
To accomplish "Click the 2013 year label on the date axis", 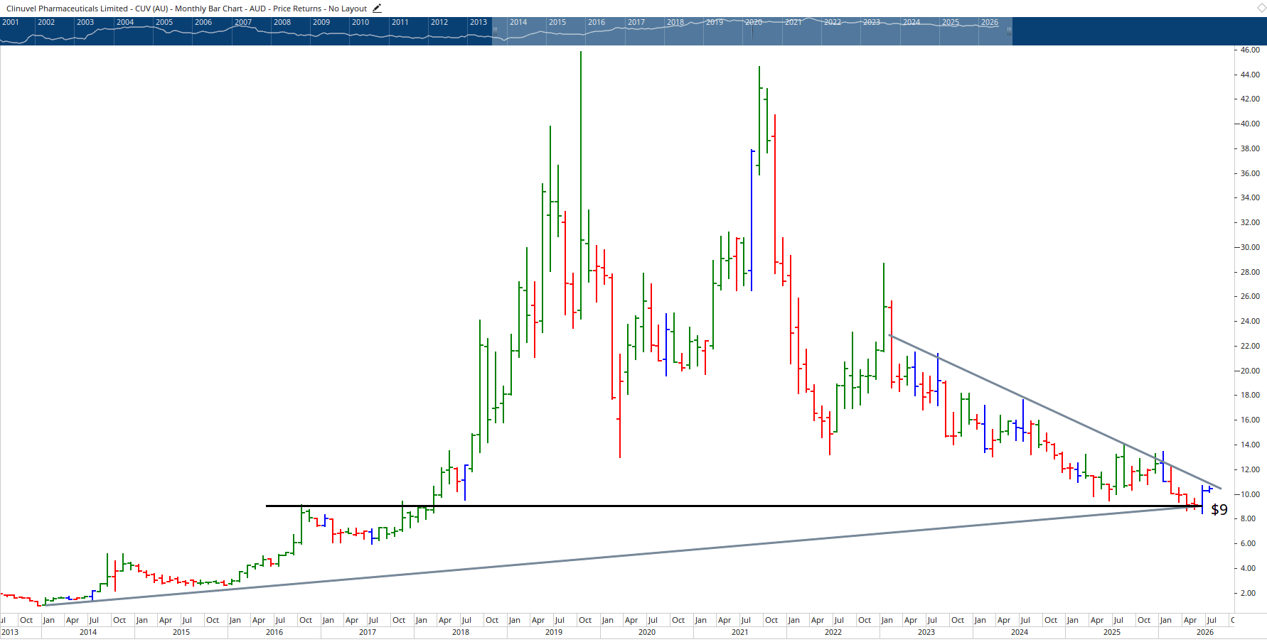I will pyautogui.click(x=10, y=632).
